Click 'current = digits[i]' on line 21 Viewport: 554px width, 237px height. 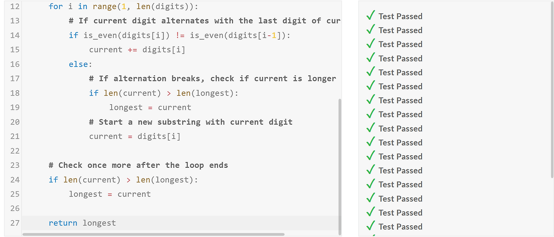pyautogui.click(x=135, y=136)
